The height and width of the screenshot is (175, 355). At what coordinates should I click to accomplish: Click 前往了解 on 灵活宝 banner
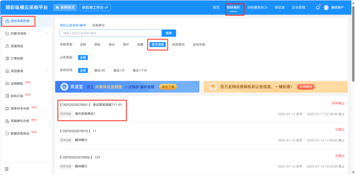(168, 87)
